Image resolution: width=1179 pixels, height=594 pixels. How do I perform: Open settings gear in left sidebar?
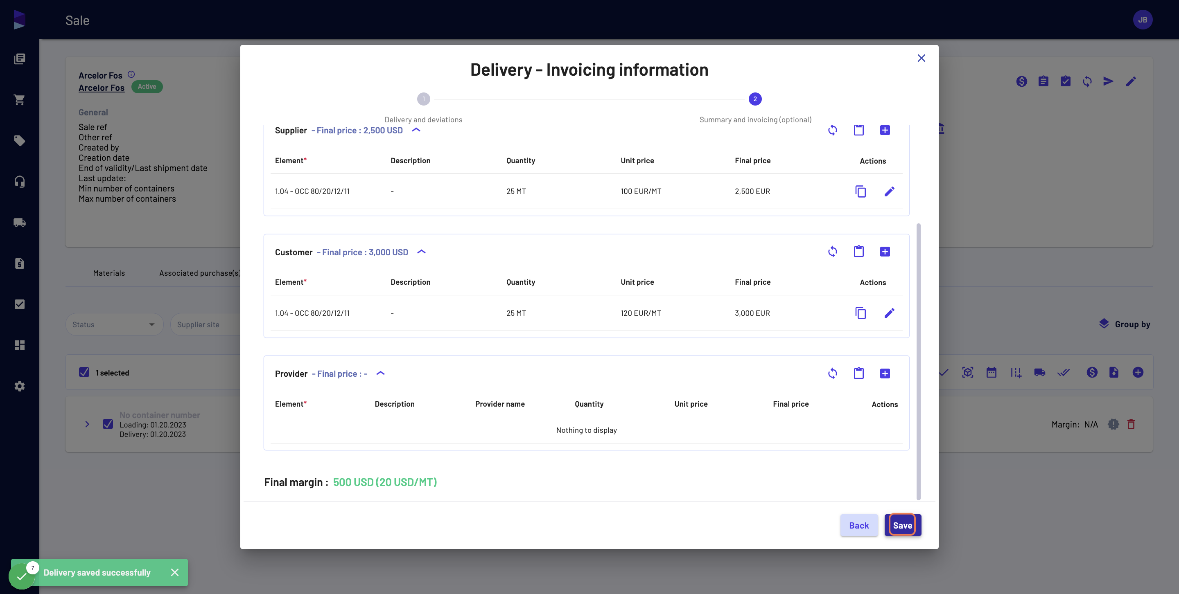[19, 386]
